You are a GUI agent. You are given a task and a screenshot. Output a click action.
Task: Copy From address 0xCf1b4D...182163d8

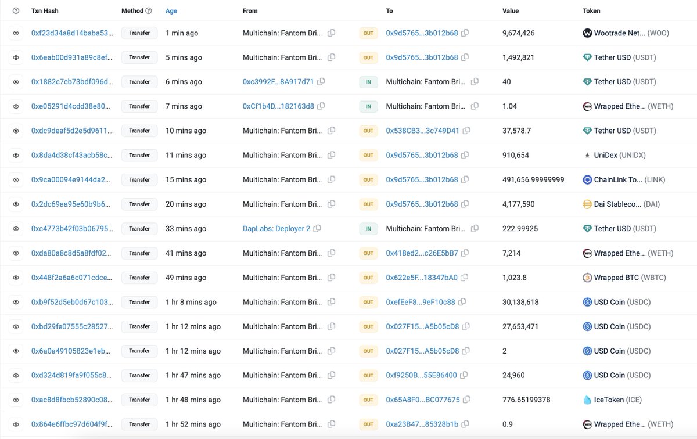point(321,106)
